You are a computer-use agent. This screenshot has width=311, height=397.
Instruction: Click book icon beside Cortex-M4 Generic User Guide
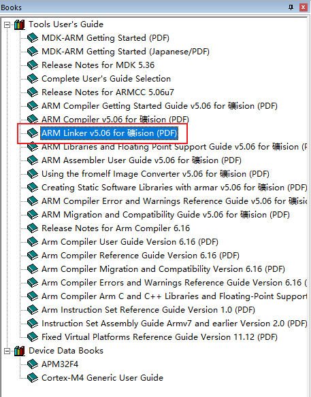[x=33, y=378]
